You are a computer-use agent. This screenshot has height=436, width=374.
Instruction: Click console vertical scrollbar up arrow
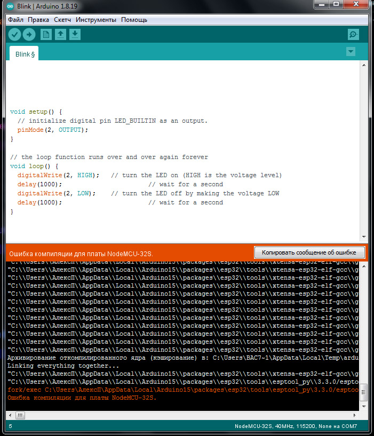coord(364,266)
